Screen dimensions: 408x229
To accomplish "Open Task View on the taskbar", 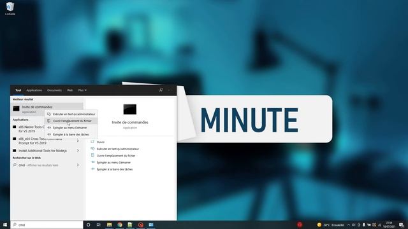I will pos(99,225).
